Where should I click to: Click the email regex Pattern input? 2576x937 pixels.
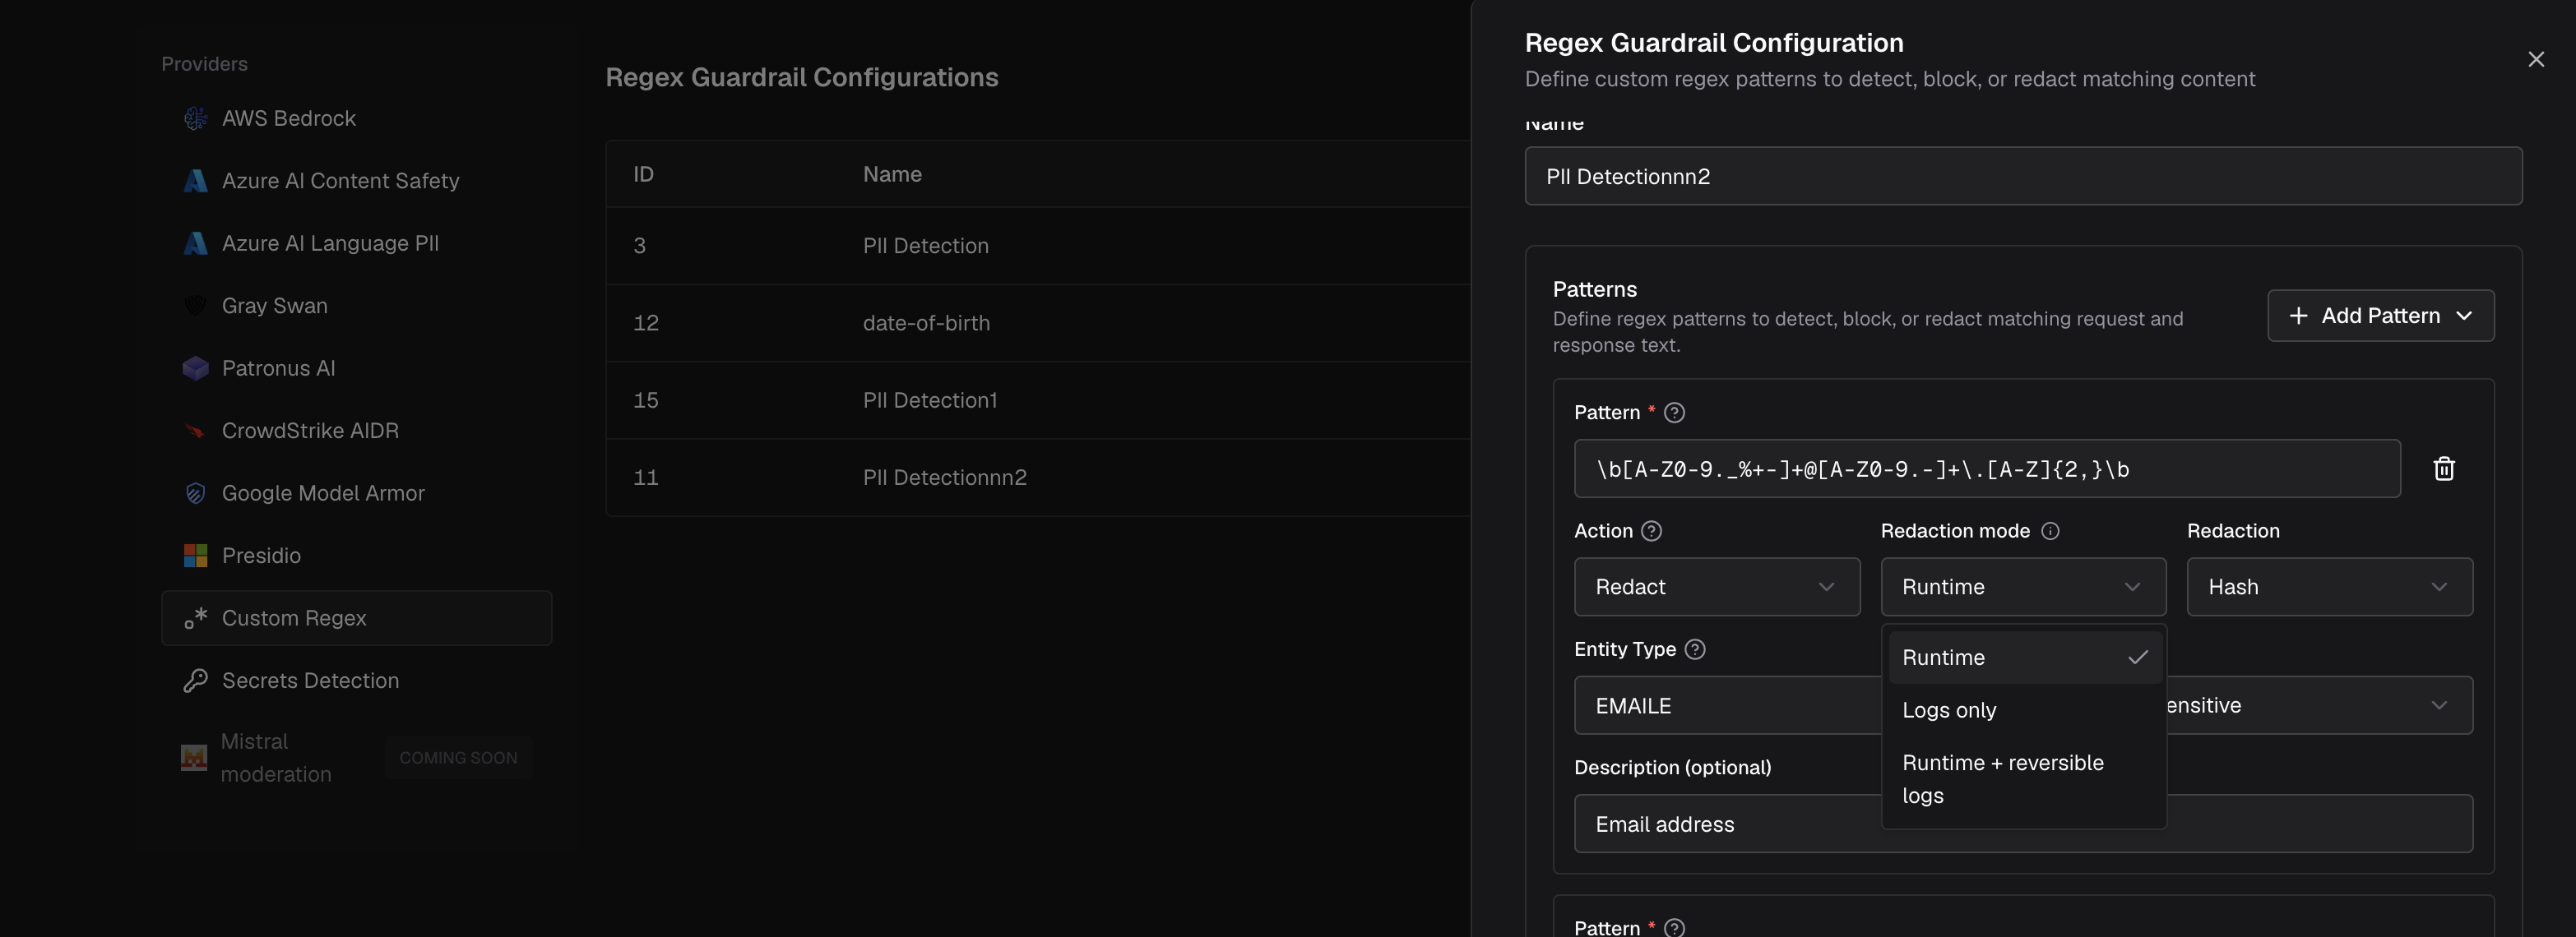tap(1987, 468)
